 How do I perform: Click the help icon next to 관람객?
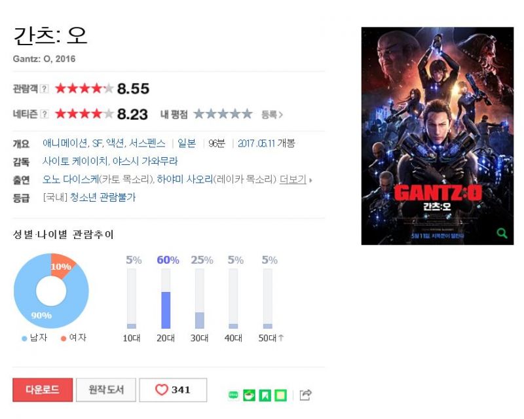(x=44, y=88)
